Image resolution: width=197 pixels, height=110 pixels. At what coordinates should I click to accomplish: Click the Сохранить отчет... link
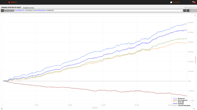29,8
